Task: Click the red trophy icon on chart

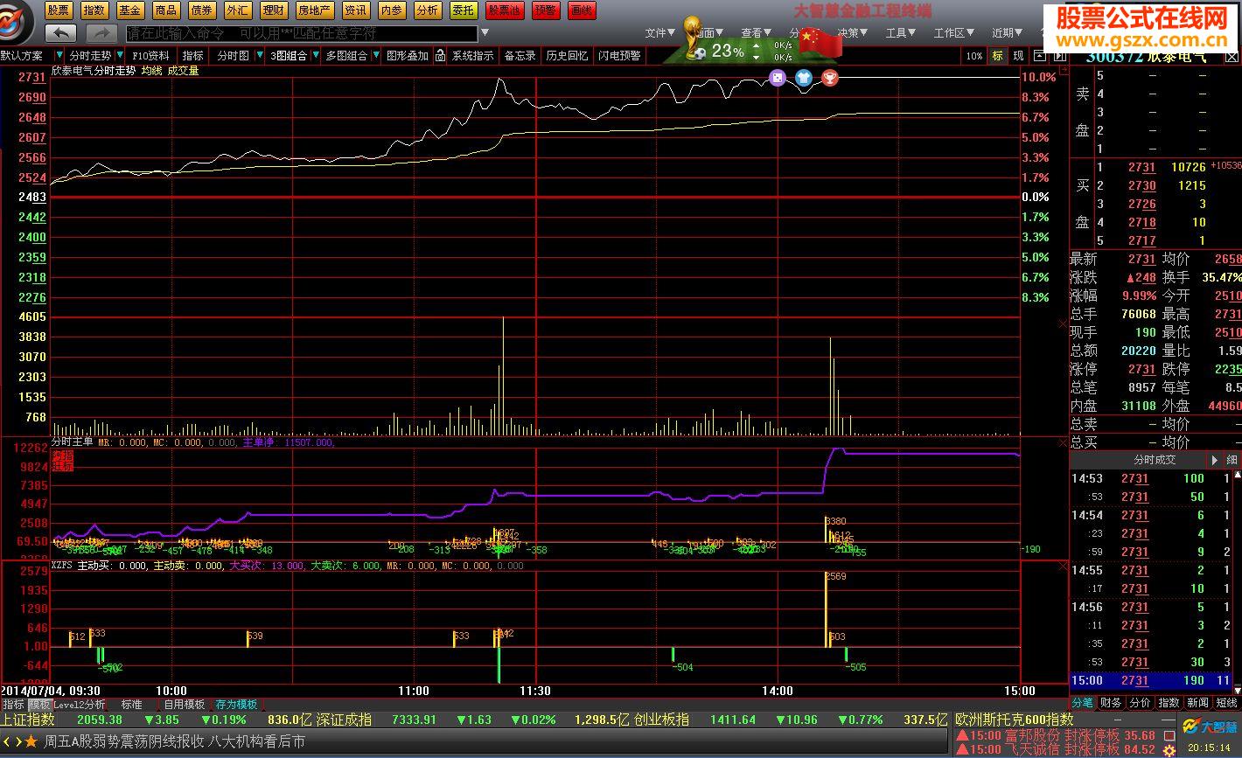Action: pos(830,79)
